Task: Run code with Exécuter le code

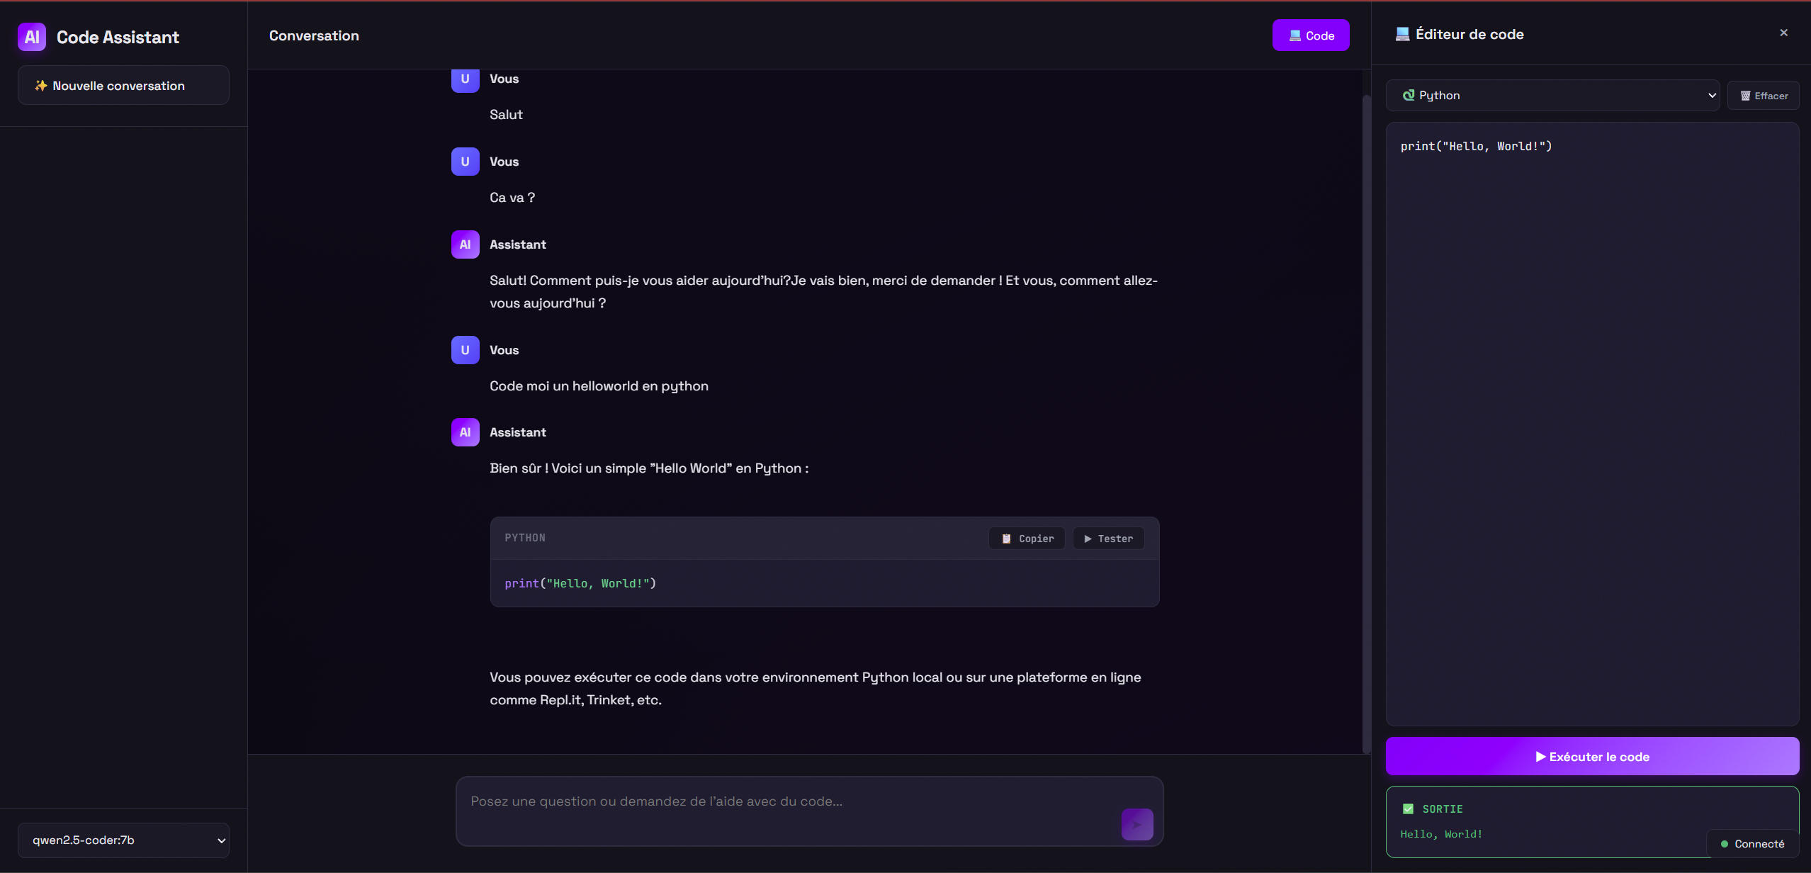Action: pyautogui.click(x=1591, y=756)
